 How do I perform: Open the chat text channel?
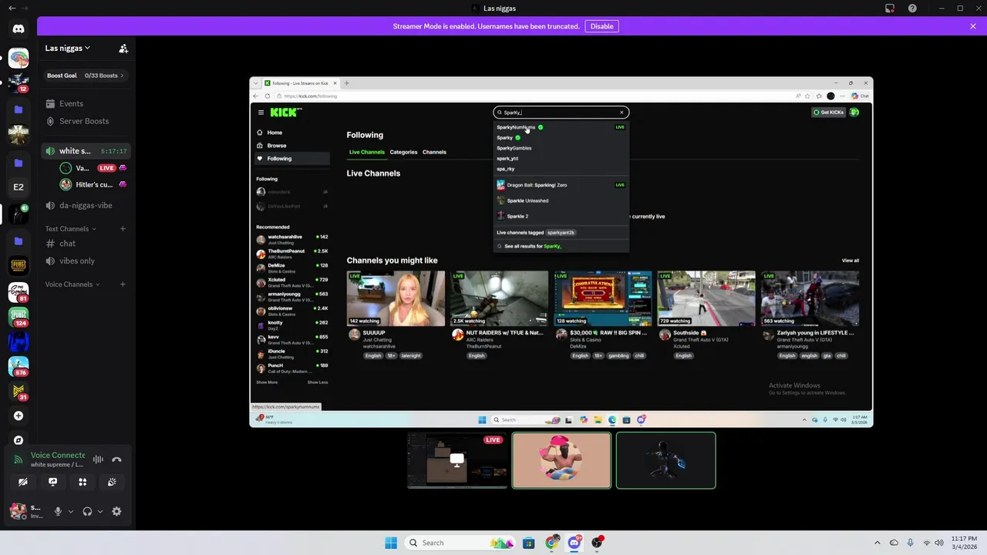86,244
